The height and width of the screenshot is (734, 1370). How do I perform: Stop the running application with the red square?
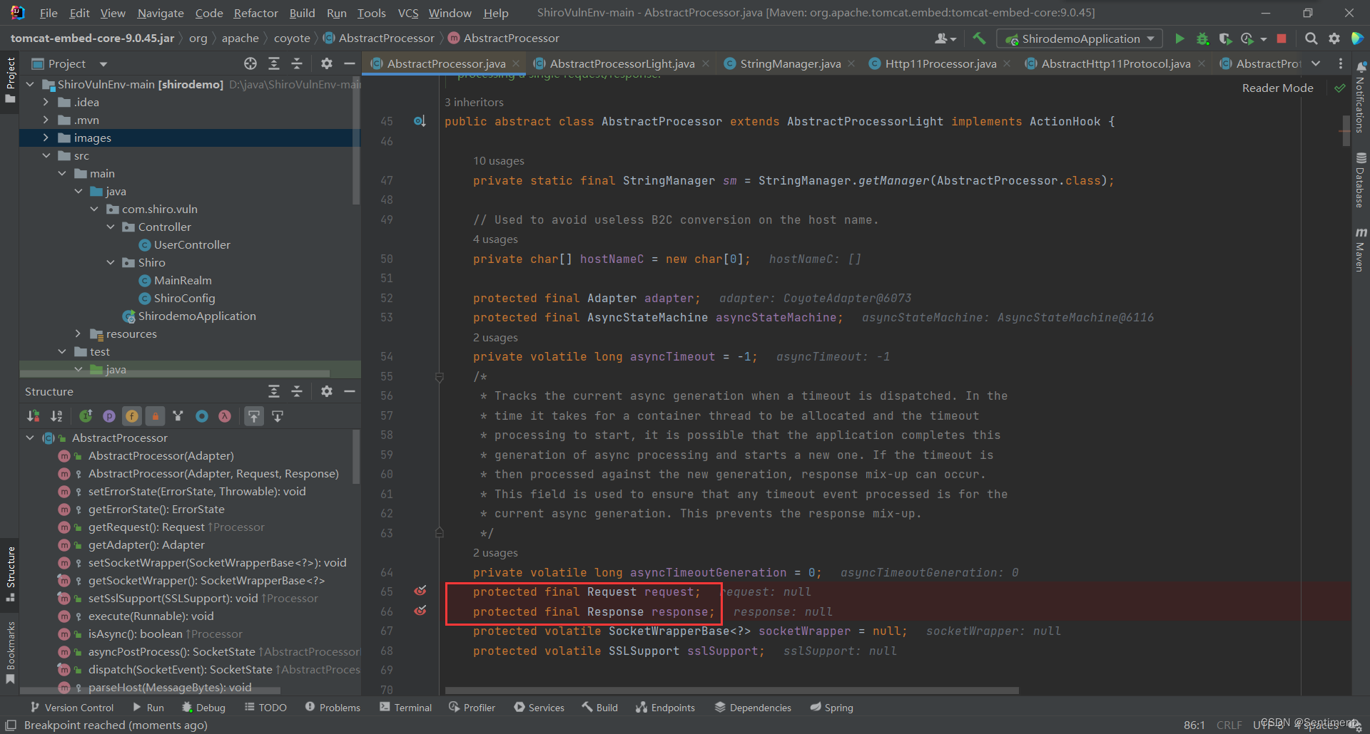[x=1282, y=38]
